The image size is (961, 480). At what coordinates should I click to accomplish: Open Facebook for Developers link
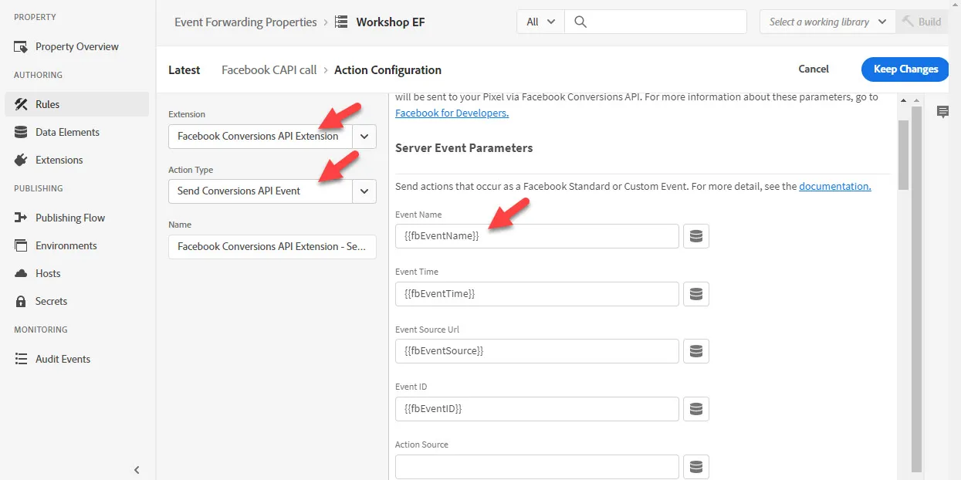(452, 113)
